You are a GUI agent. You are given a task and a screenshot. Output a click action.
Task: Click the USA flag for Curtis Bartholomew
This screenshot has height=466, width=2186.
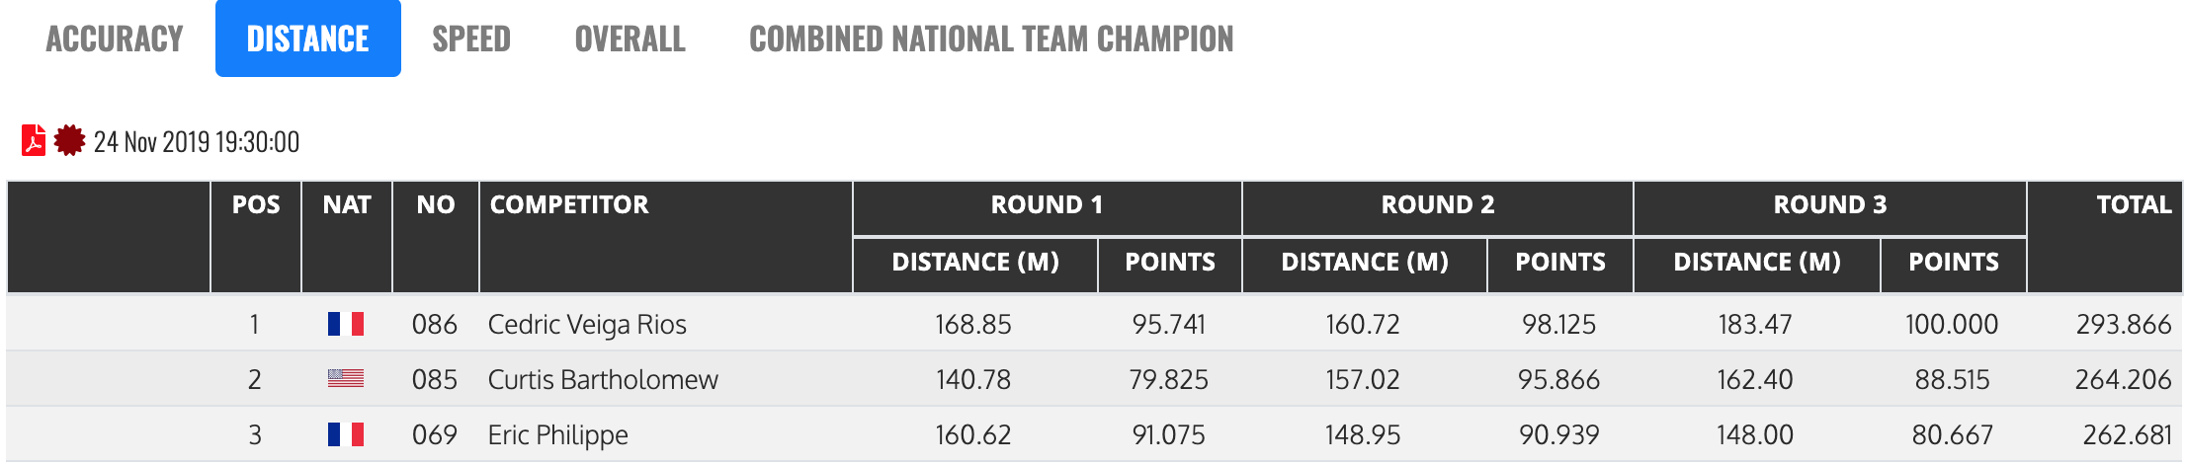(x=346, y=379)
